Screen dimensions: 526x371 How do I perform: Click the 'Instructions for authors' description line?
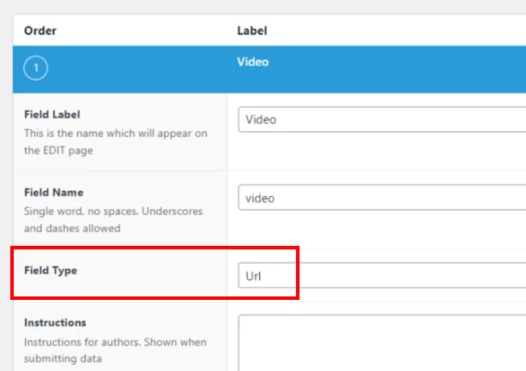click(x=115, y=342)
